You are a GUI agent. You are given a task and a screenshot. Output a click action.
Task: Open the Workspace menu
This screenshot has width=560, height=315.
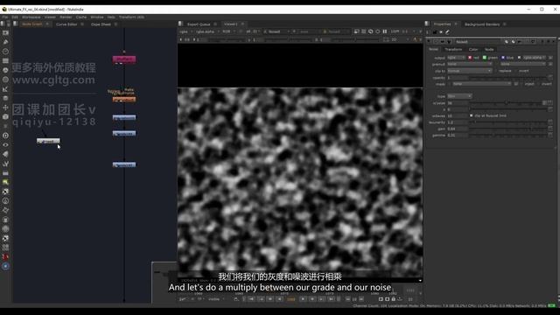click(x=31, y=17)
